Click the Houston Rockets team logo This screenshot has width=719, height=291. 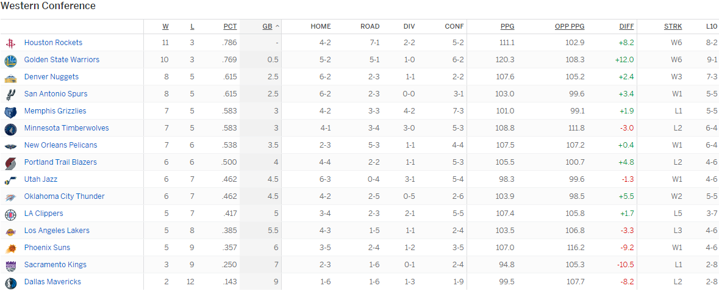tap(10, 43)
